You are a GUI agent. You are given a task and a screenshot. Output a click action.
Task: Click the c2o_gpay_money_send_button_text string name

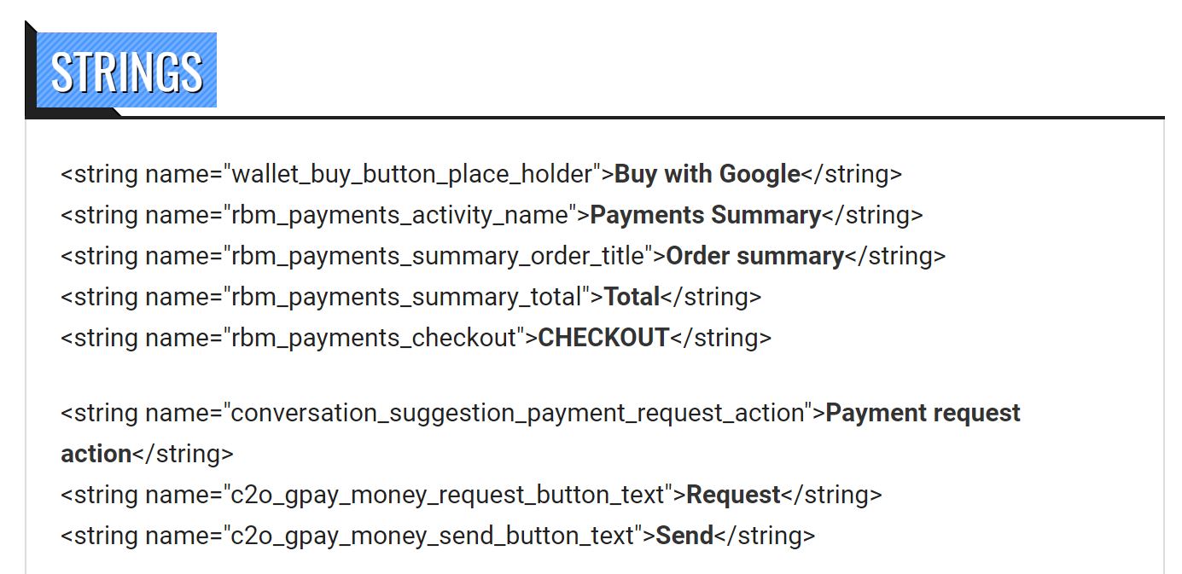[433, 536]
